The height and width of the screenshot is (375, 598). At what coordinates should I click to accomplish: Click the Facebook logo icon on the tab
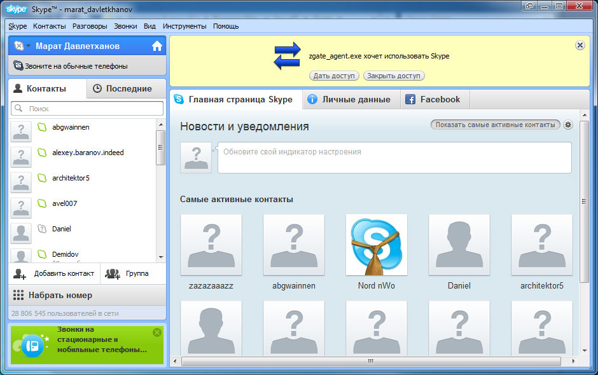pyautogui.click(x=410, y=99)
